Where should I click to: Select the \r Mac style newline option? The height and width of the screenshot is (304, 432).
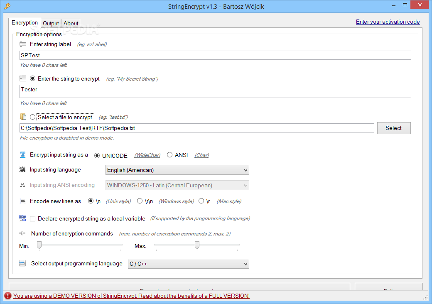coord(201,201)
